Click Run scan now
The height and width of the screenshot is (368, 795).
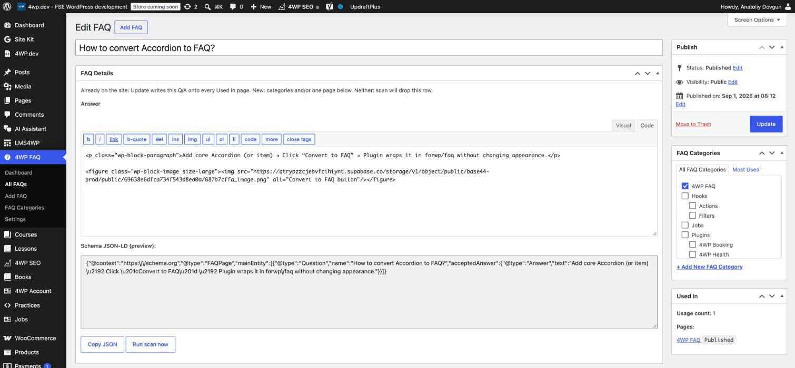(151, 344)
